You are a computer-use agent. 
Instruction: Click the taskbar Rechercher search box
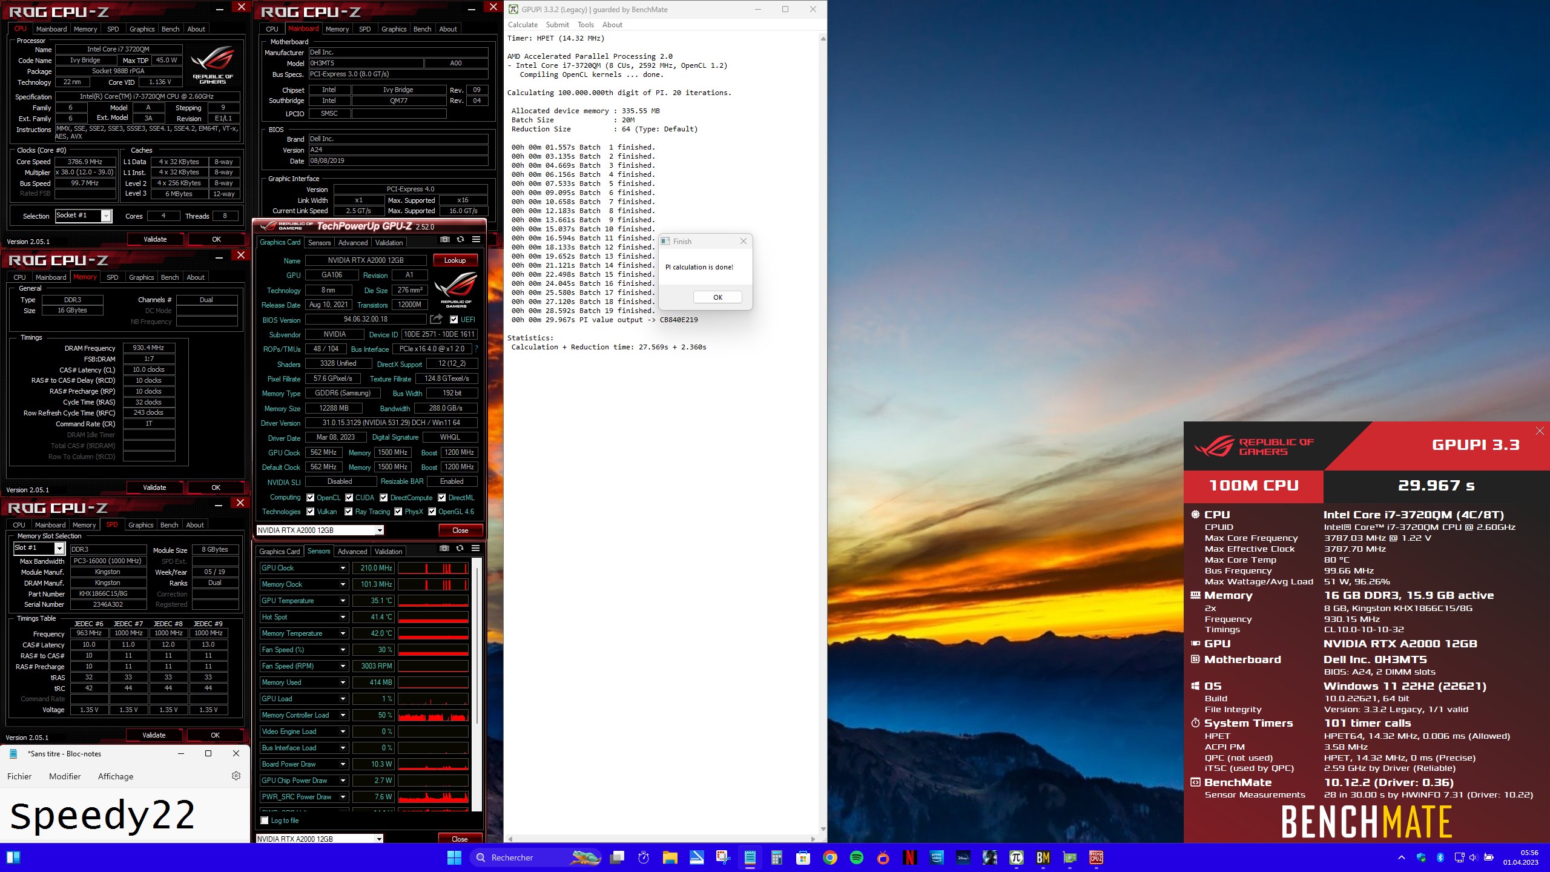(535, 857)
